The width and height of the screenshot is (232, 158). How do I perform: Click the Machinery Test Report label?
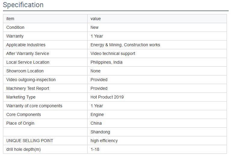27,88
